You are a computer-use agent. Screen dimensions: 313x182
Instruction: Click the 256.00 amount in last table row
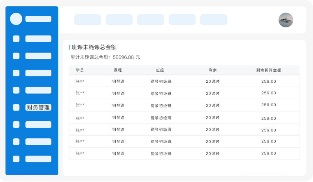pos(269,153)
